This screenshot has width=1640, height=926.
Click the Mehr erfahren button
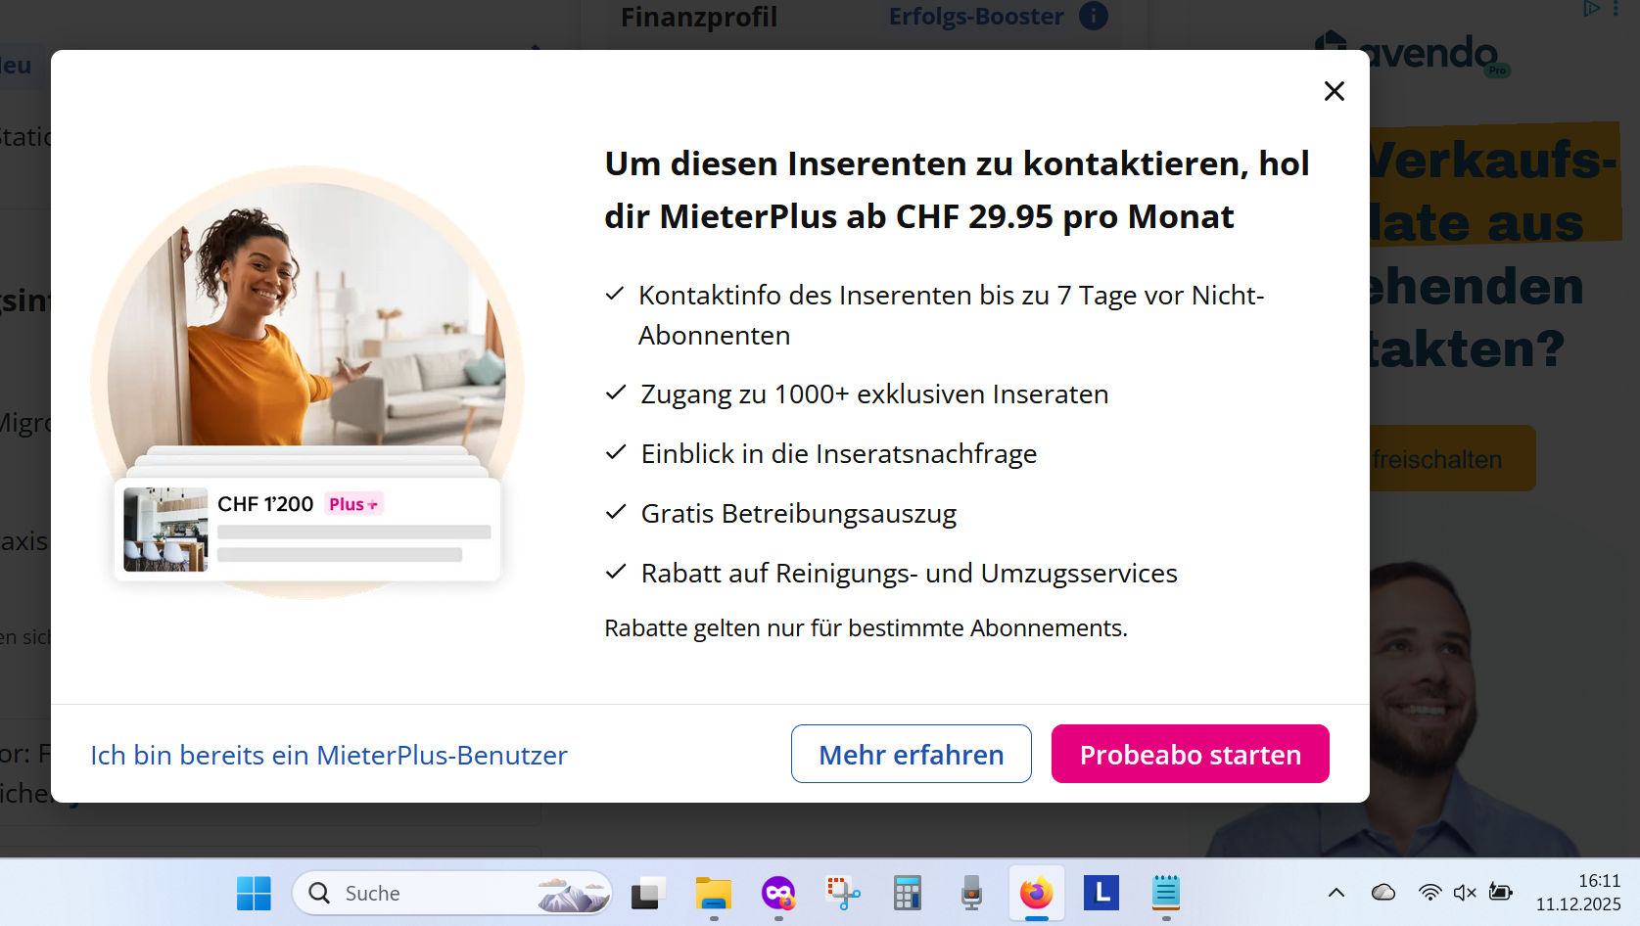point(912,754)
